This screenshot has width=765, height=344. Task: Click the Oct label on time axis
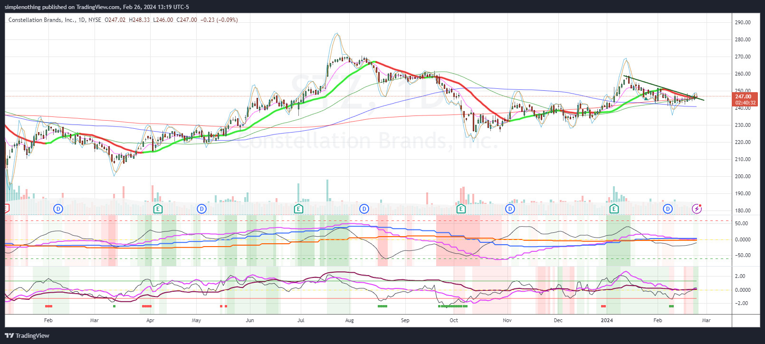[454, 320]
